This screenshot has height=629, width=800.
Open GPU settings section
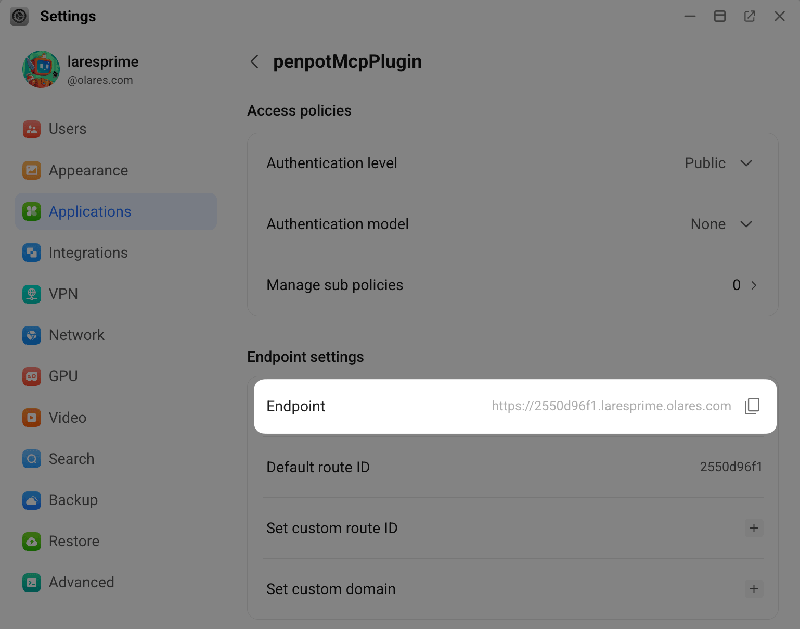tap(116, 376)
